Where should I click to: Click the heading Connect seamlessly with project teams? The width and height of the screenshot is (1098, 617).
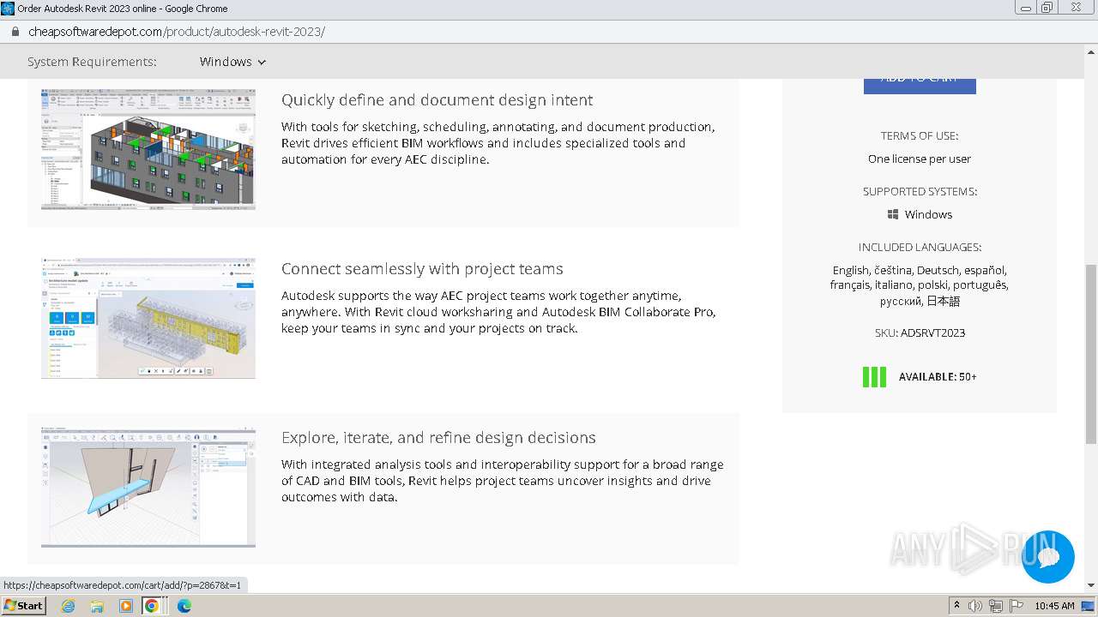(422, 269)
